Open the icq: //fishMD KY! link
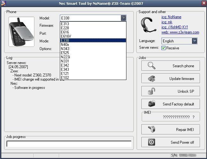Screen dimensions: 207x159 pos(175,27)
